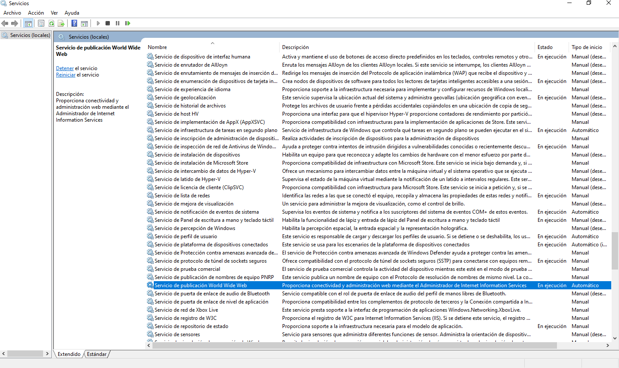Click the Refresh toolbar icon
The width and height of the screenshot is (619, 368).
coord(51,23)
